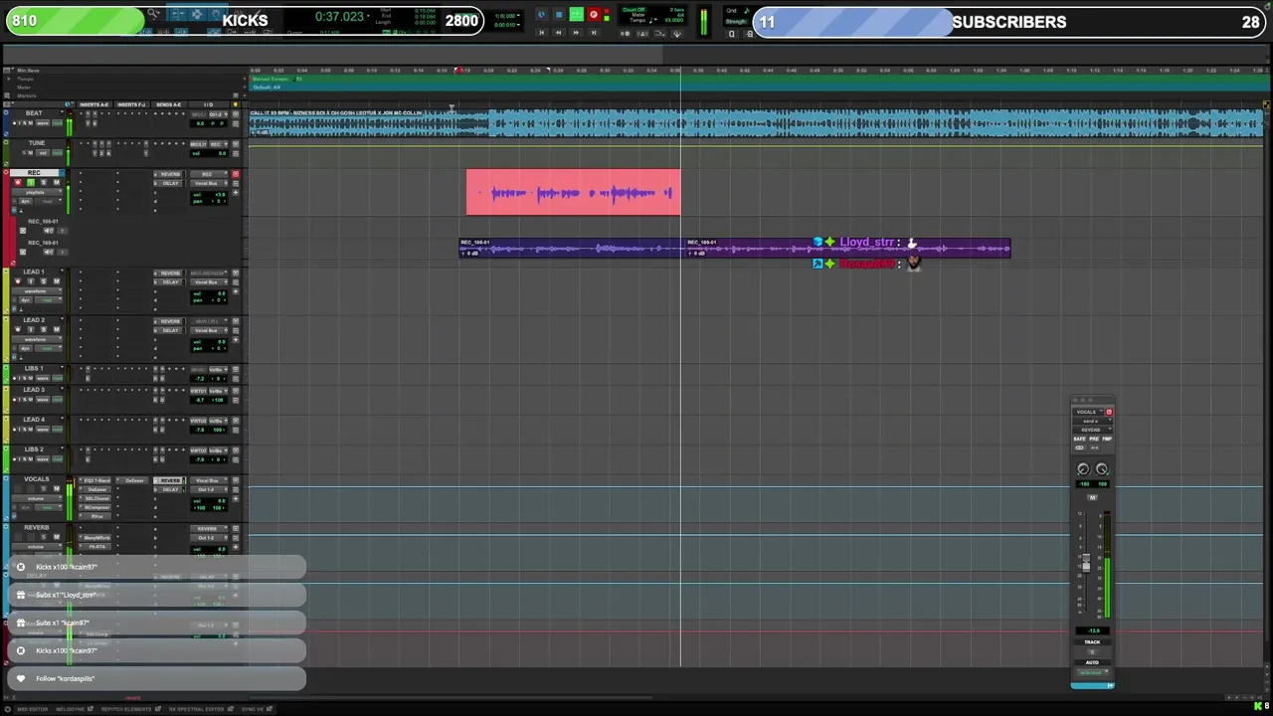Rewind the transport
Viewport: 1273px width, 716px height.
558,33
